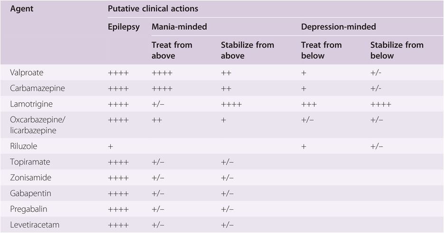Click the Depression-minded group header
The image size is (444, 233).
(338, 27)
